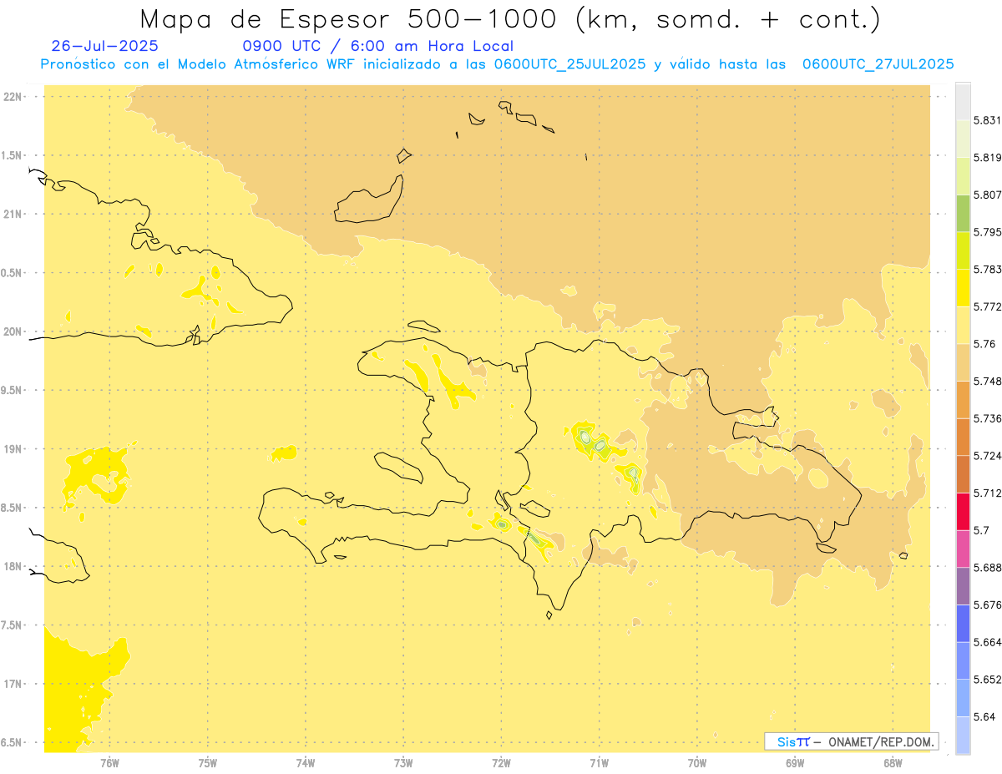Select the date text "26-Jul-2025"
This screenshot has width=1002, height=774.
[104, 46]
